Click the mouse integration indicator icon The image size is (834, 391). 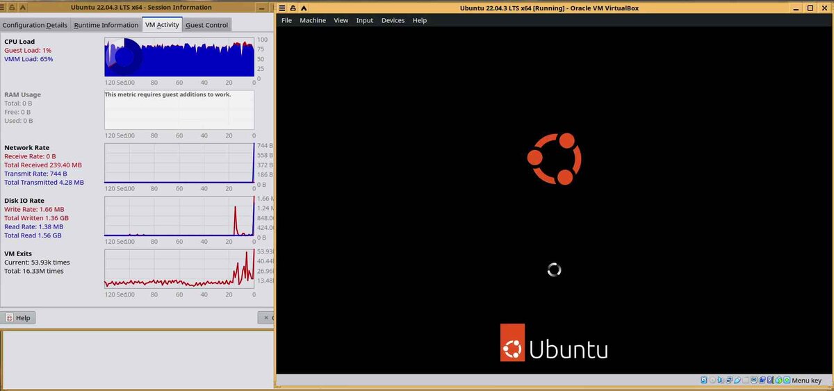coord(779,380)
